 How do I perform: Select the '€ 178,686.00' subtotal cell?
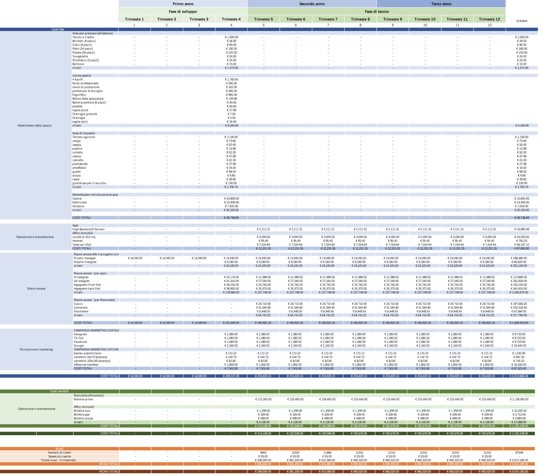pyautogui.click(x=231, y=292)
